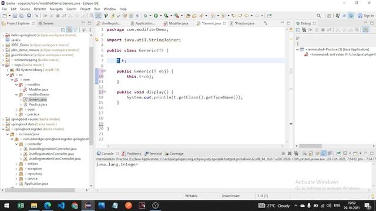Click the Save toolbar icon
The image size is (376, 211).
pos(15,16)
